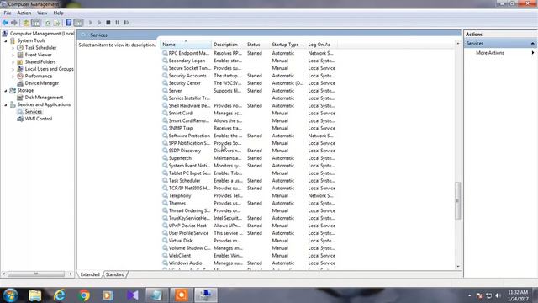538x303 pixels.
Task: Select WMI Control in the tree
Action: pyautogui.click(x=38, y=119)
